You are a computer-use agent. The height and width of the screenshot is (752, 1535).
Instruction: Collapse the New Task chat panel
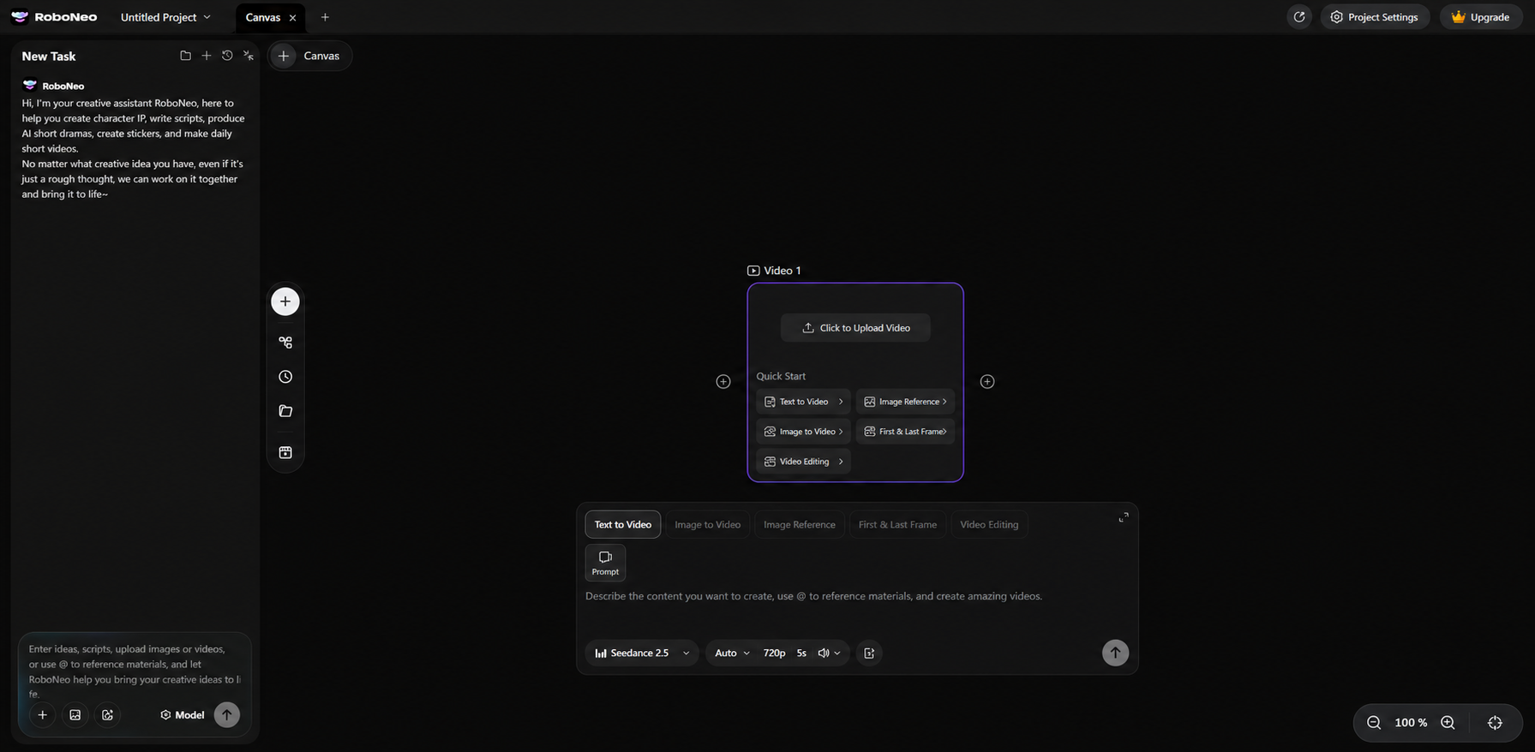tap(249, 56)
